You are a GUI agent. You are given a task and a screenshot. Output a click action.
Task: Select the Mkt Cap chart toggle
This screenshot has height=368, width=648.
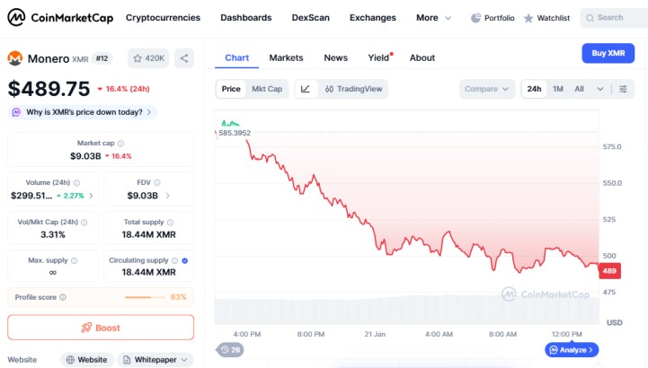pos(267,89)
